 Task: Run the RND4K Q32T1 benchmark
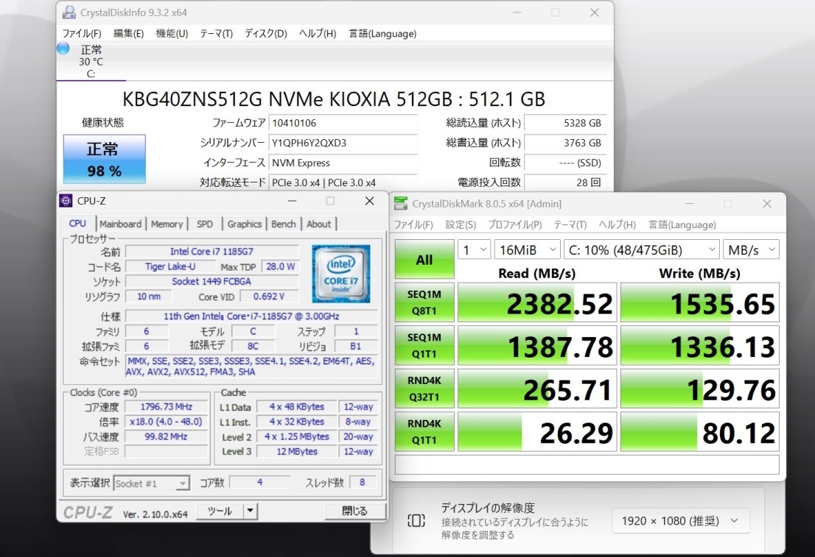(424, 389)
